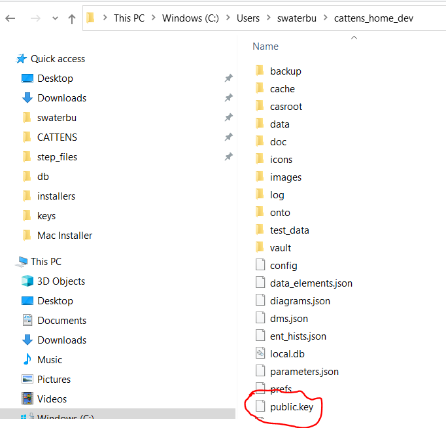
Task: Open pinned Desktop under Quick access
Action: coord(55,79)
